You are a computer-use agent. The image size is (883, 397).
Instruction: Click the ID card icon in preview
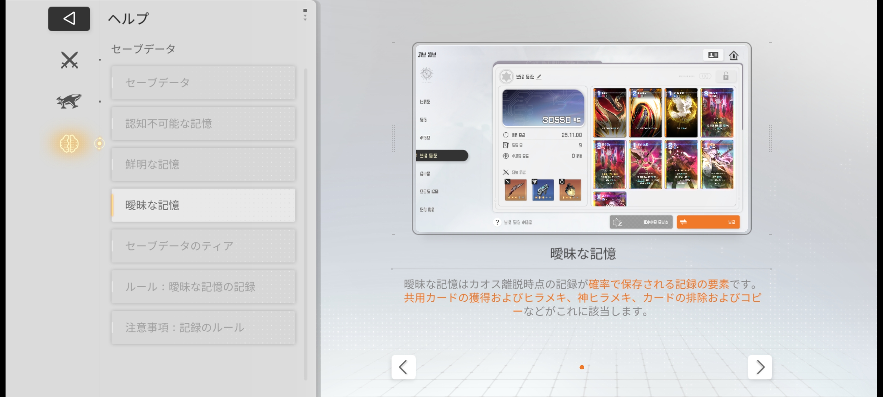[x=713, y=55]
